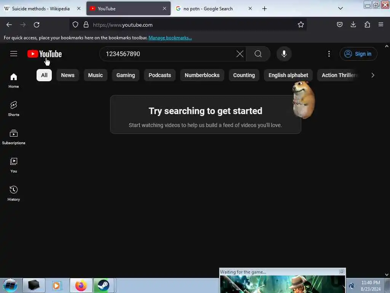Click the magnifier search button
The width and height of the screenshot is (390, 293).
[258, 54]
